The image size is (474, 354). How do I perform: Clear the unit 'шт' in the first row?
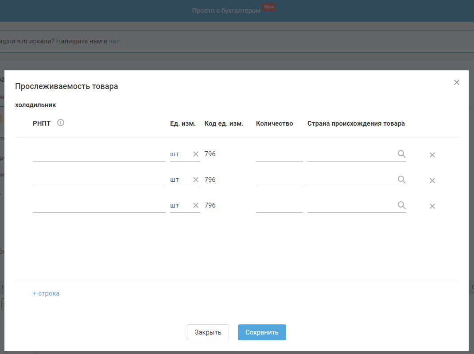(x=196, y=154)
